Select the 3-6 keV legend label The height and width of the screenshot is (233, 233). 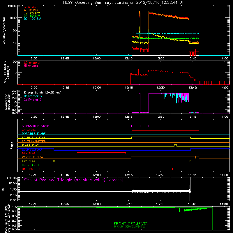pyautogui.click(x=30, y=7)
